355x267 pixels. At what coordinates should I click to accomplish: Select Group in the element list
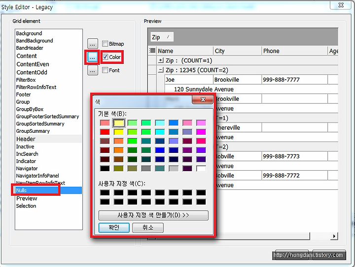(x=48, y=102)
